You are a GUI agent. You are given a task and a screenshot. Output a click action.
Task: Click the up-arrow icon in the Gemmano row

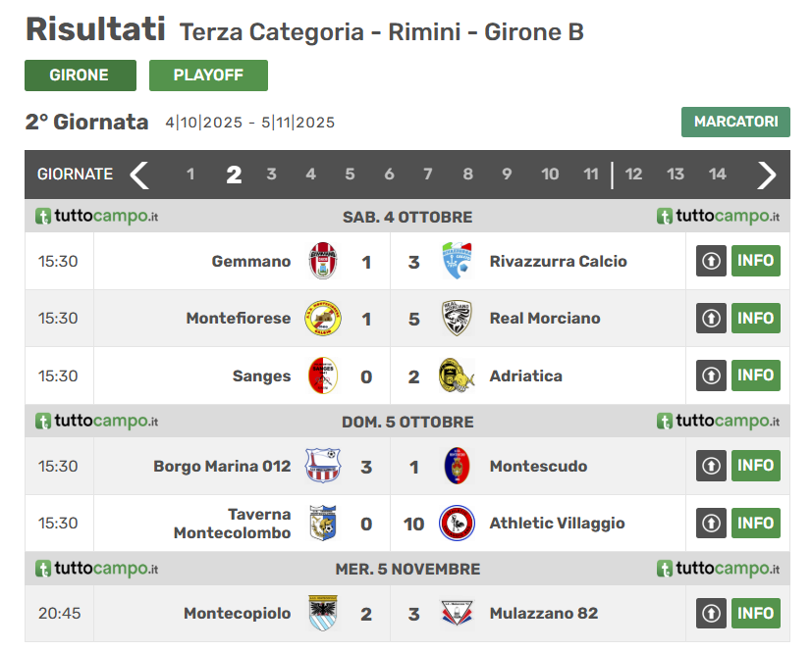(x=711, y=261)
